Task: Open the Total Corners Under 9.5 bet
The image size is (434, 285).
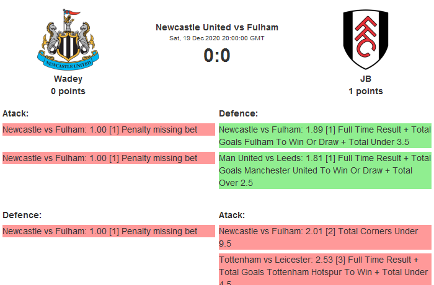Action: (x=325, y=237)
